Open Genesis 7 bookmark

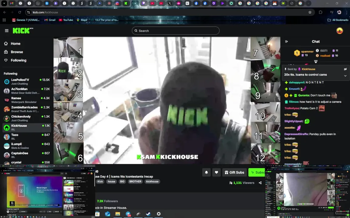tap(26, 20)
